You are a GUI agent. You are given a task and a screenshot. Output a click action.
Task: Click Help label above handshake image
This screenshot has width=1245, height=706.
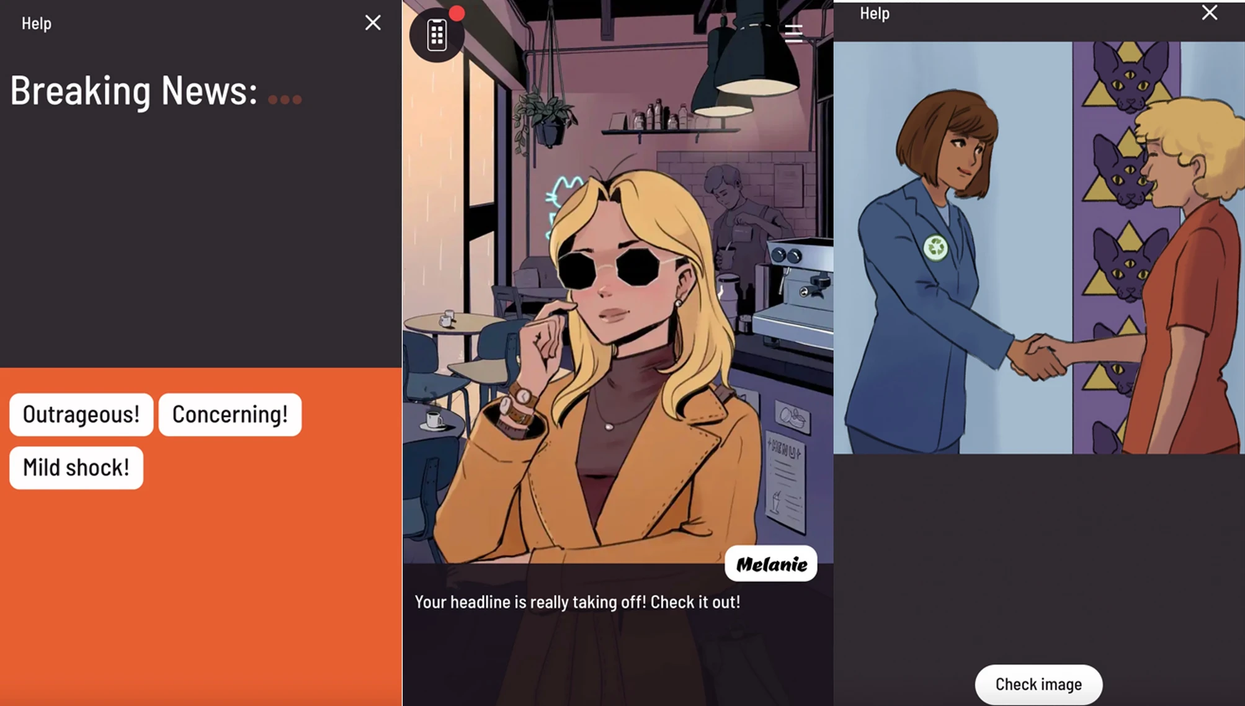(x=874, y=14)
